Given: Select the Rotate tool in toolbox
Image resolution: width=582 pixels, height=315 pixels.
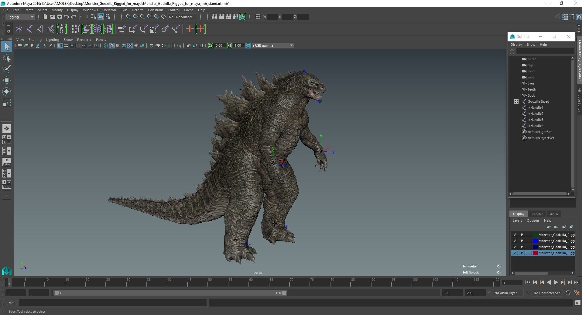Looking at the screenshot, I should point(6,91).
